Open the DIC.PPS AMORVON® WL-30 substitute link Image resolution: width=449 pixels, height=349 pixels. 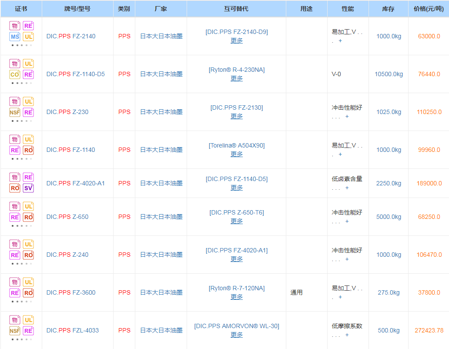pyautogui.click(x=237, y=326)
